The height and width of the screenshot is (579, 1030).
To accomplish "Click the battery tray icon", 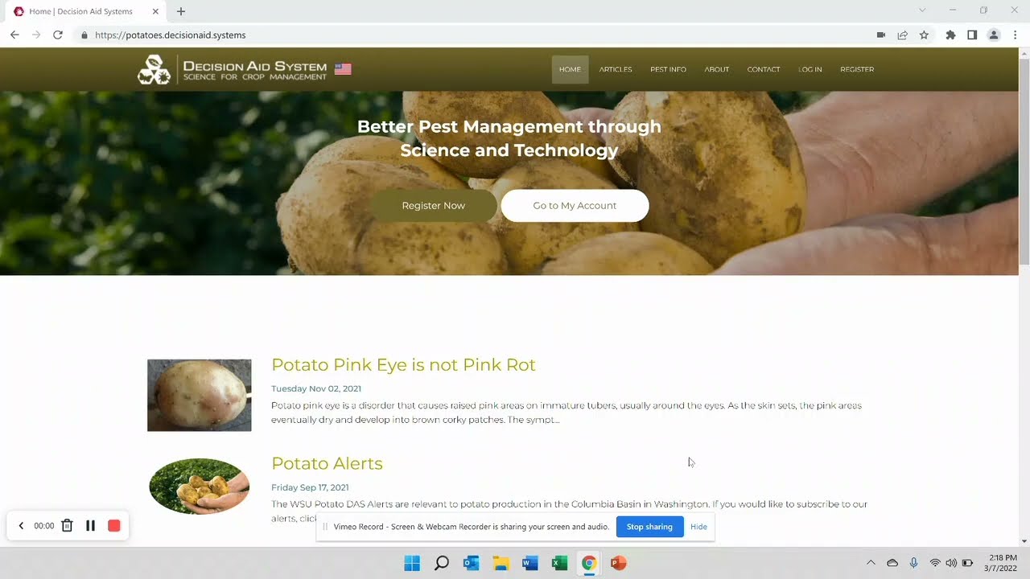I will click(x=968, y=563).
